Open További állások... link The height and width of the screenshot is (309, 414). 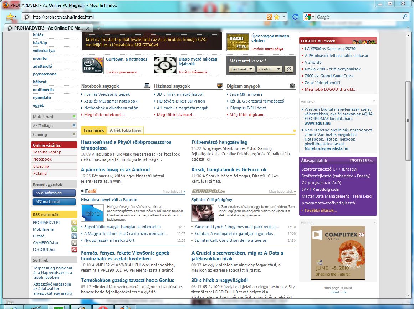(321, 210)
